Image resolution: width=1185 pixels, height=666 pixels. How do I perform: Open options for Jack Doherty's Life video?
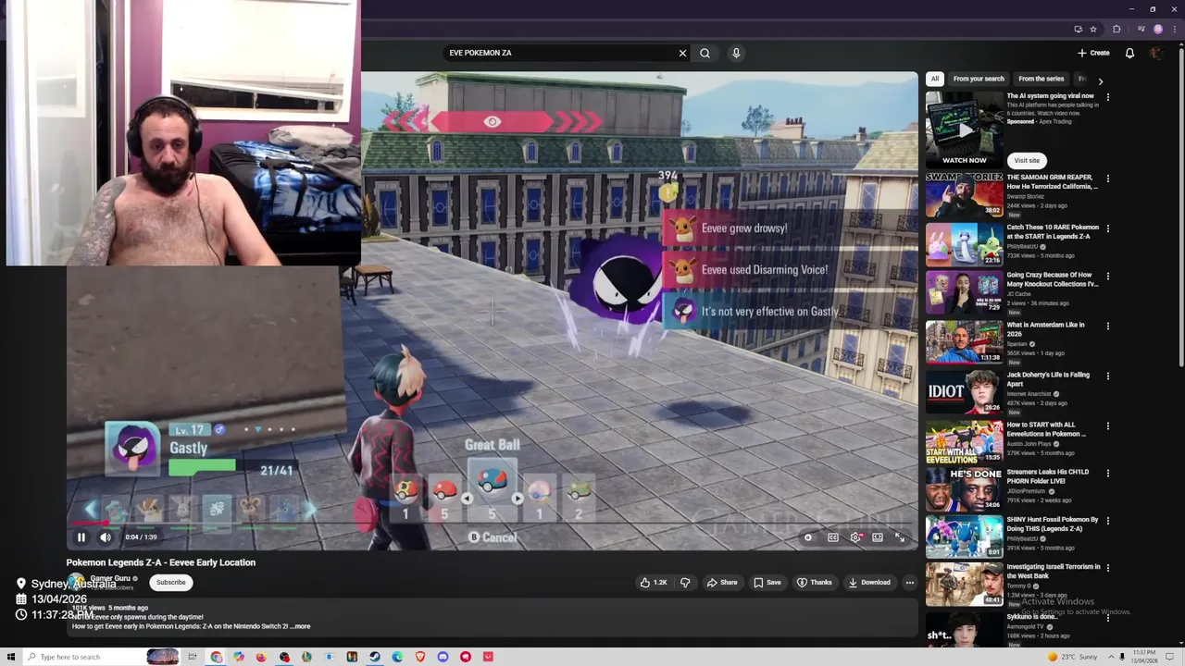pos(1107,376)
